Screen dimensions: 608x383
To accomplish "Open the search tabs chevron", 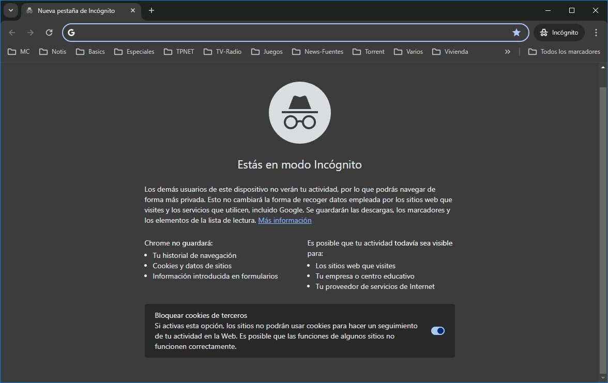I will (11, 10).
